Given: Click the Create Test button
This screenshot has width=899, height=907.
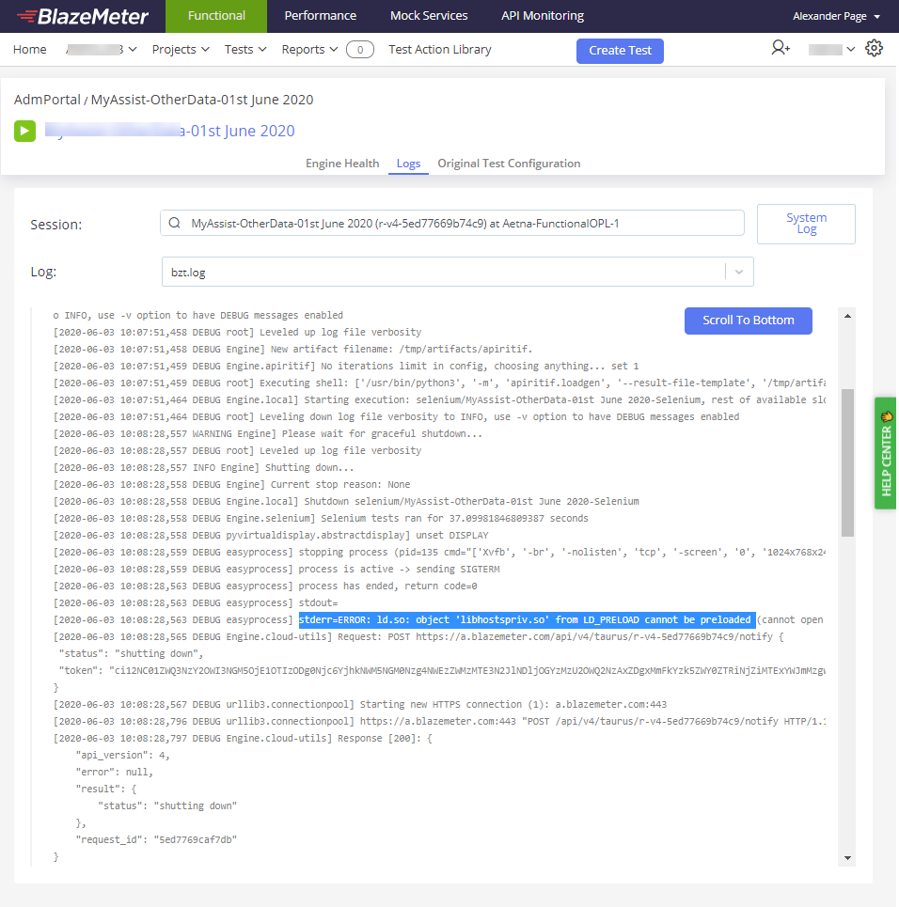Looking at the screenshot, I should click(x=620, y=51).
